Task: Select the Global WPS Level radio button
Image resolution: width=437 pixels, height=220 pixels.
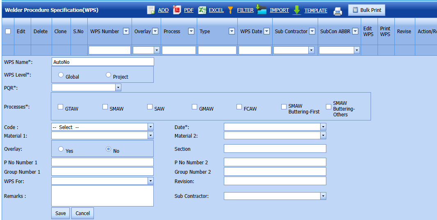Action: coord(61,75)
